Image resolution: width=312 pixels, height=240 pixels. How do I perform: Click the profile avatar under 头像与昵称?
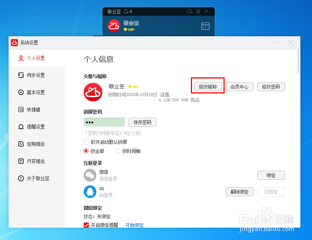click(x=93, y=92)
